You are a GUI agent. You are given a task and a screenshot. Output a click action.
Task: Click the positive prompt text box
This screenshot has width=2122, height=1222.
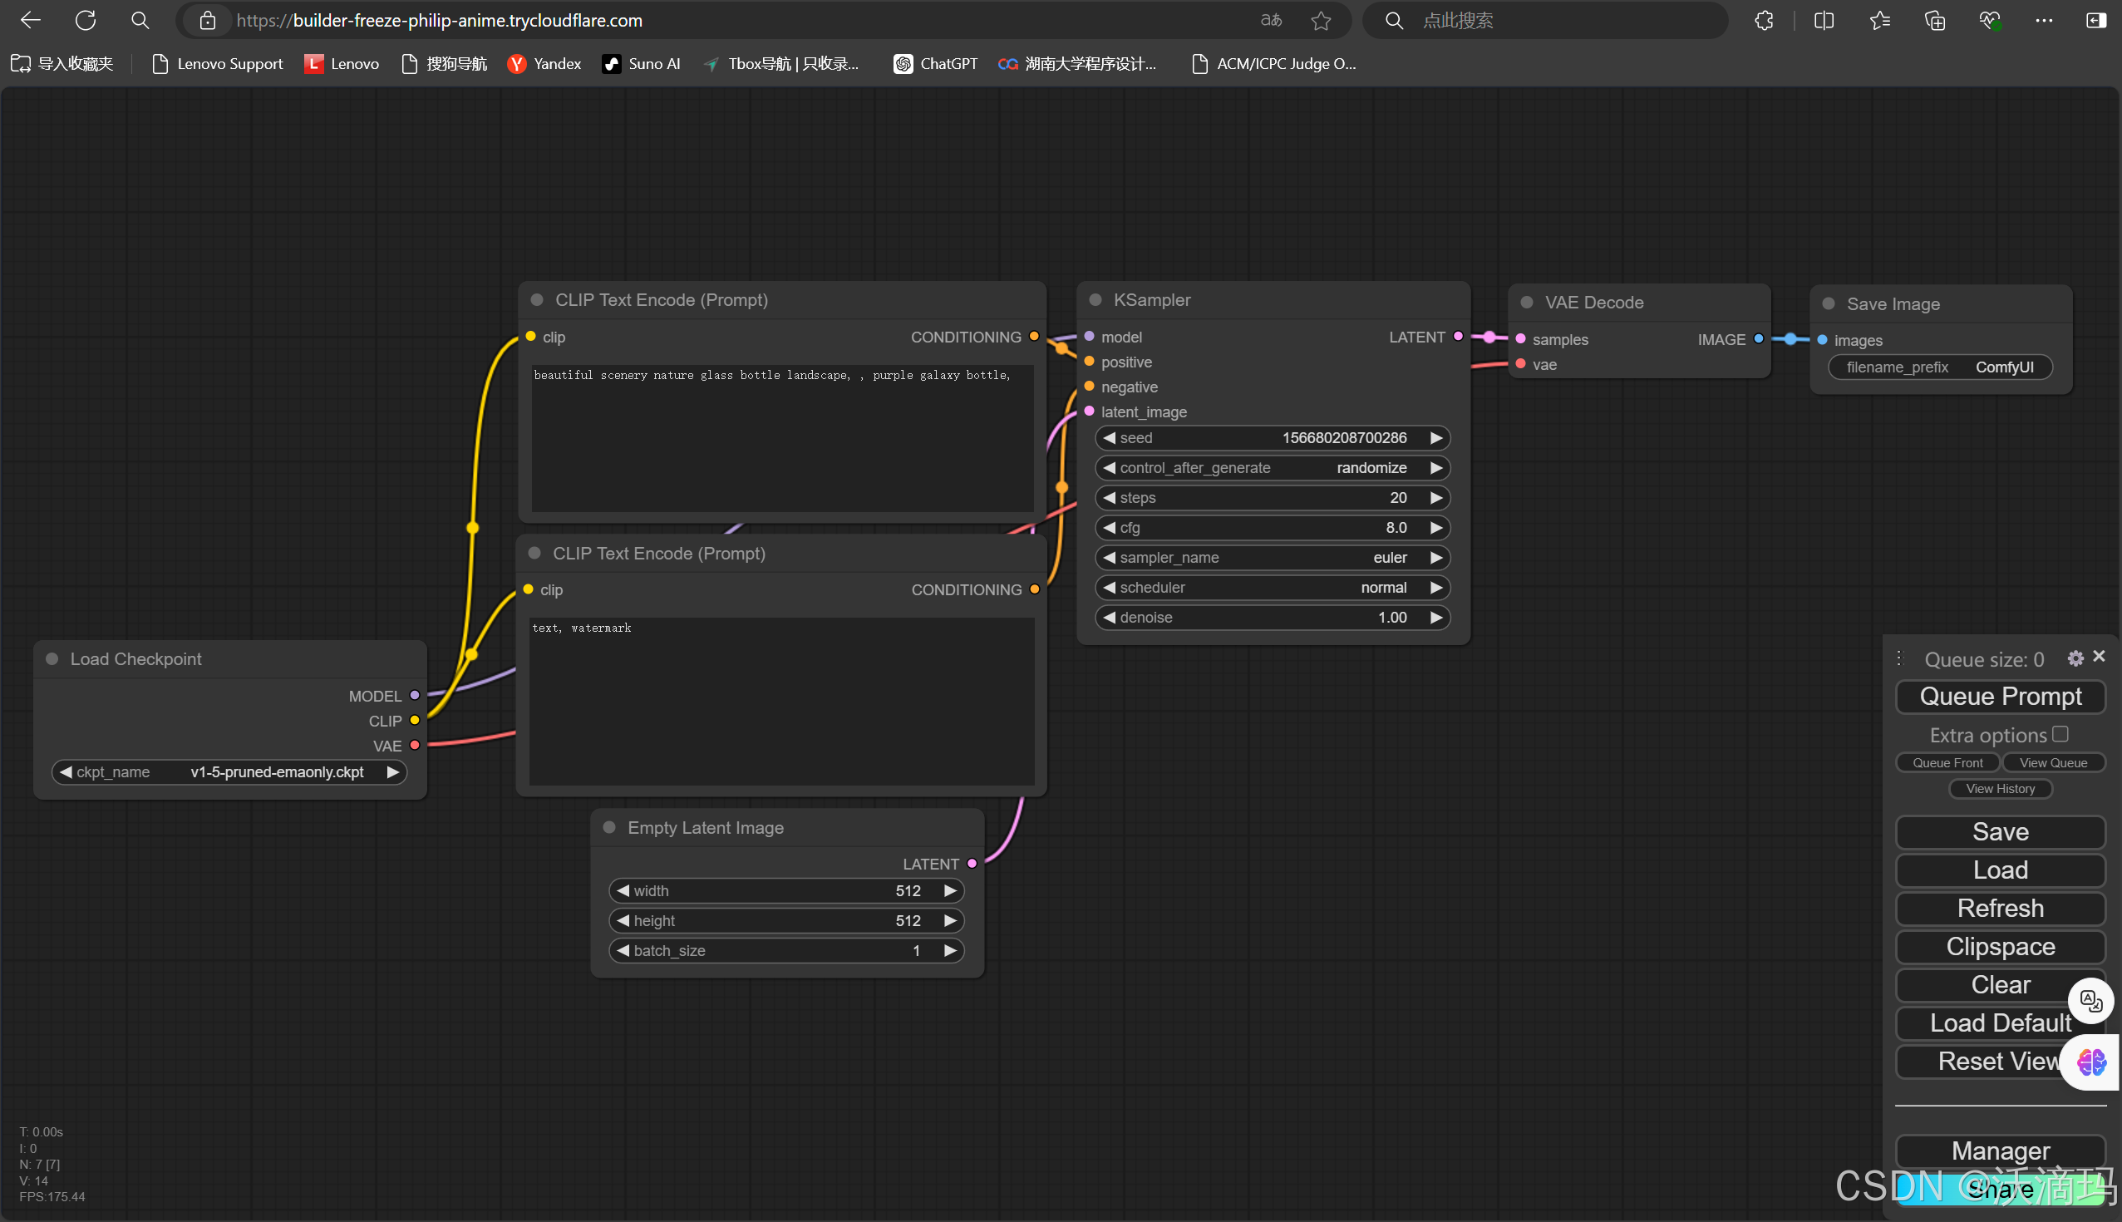pos(781,436)
